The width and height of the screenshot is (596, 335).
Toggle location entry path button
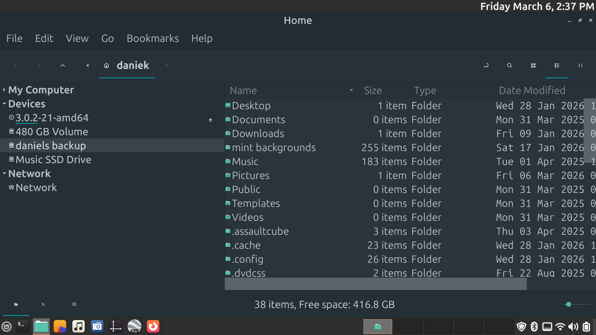coord(486,65)
